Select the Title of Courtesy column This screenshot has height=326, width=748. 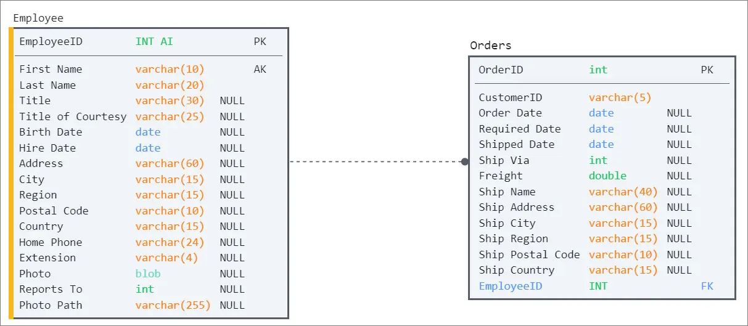(x=73, y=116)
